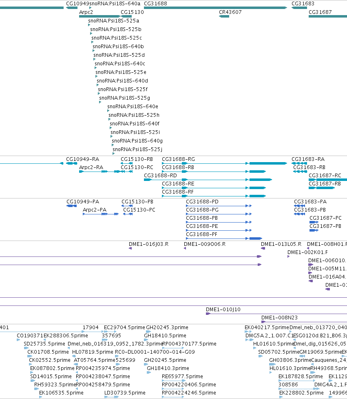Select the CG31688-RE transcript label
This screenshot has width=347, height=399.
point(178,184)
